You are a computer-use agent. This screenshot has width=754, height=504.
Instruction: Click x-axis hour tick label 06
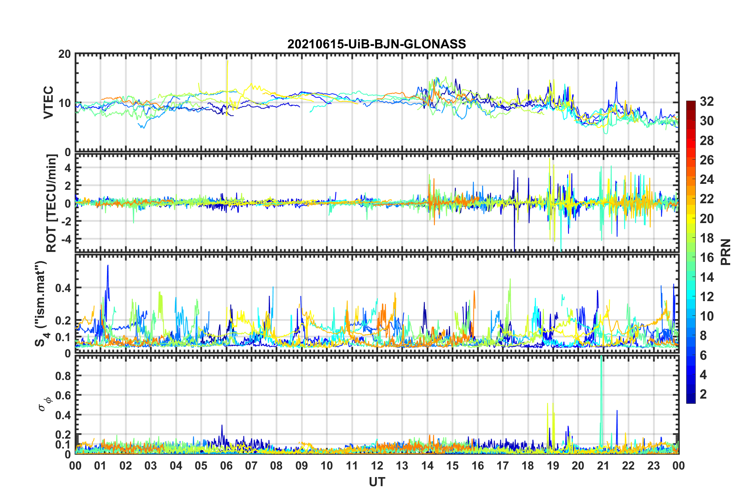coord(226,466)
